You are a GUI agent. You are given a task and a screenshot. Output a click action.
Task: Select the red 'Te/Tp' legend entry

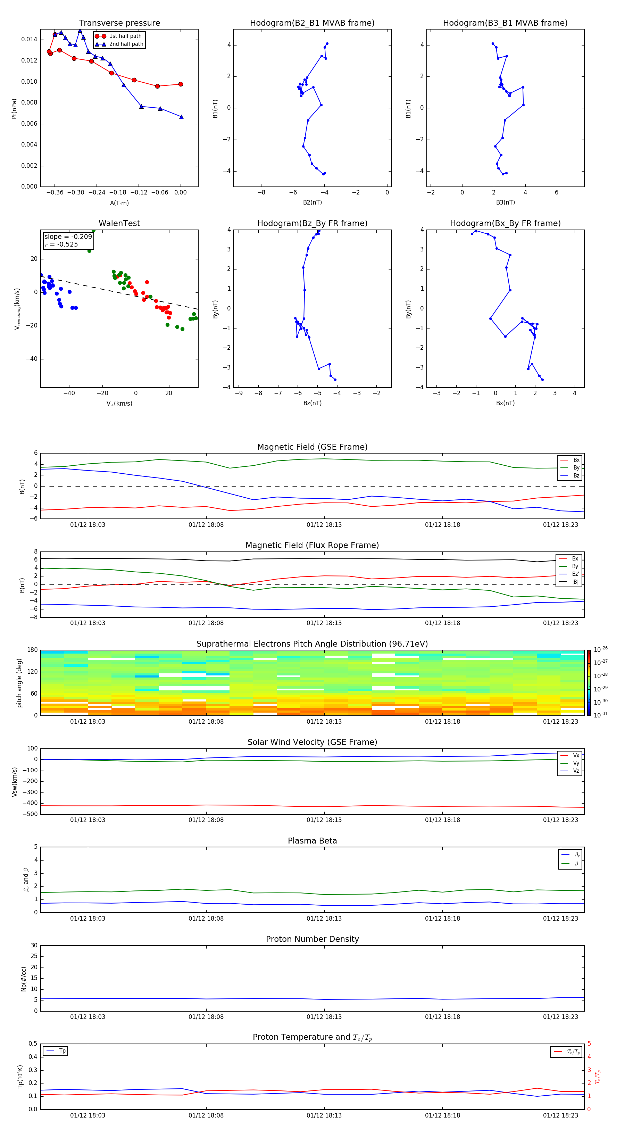tap(567, 1052)
